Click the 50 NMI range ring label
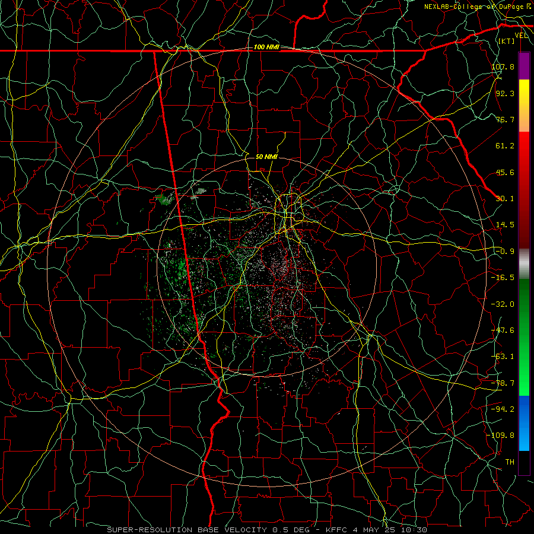 point(266,157)
